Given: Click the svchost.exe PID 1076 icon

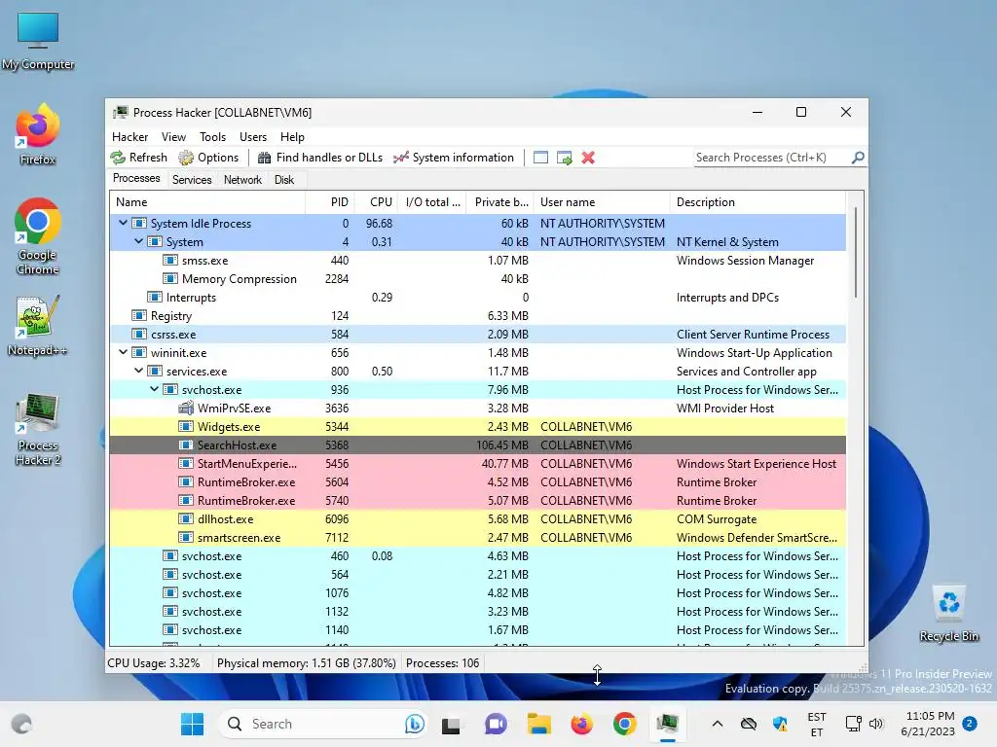Looking at the screenshot, I should [x=169, y=592].
